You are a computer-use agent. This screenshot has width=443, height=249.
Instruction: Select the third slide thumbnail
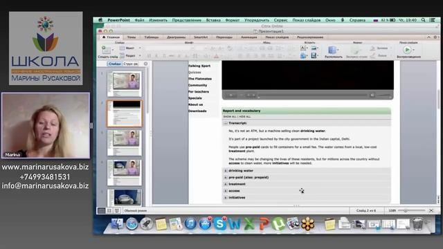[x=125, y=142]
